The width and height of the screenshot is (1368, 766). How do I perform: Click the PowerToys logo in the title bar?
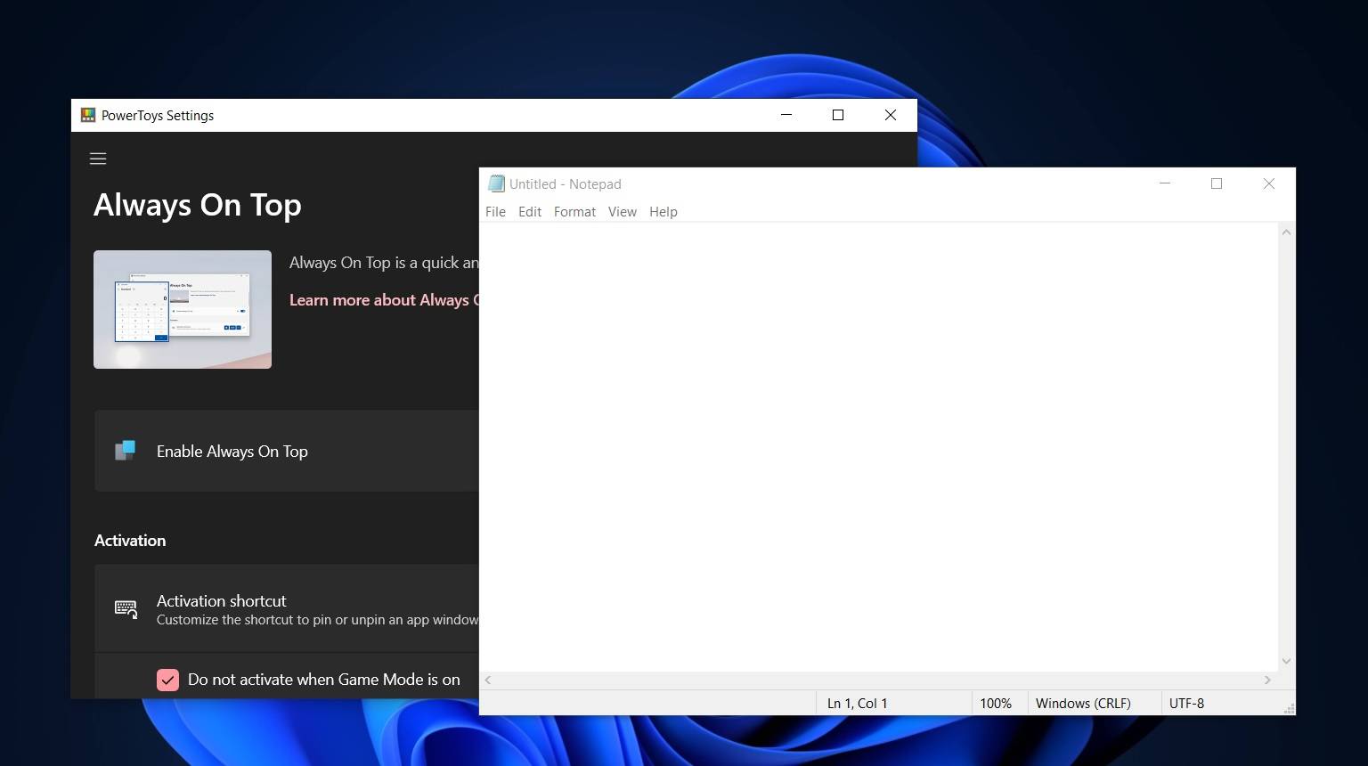point(87,115)
